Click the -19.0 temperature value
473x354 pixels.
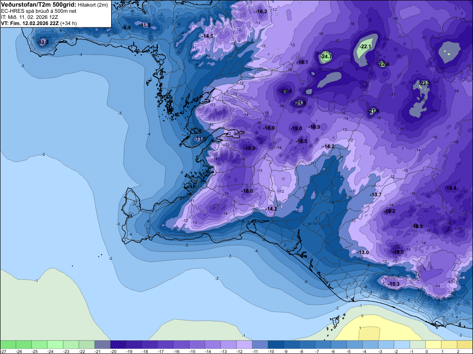(x=296, y=129)
